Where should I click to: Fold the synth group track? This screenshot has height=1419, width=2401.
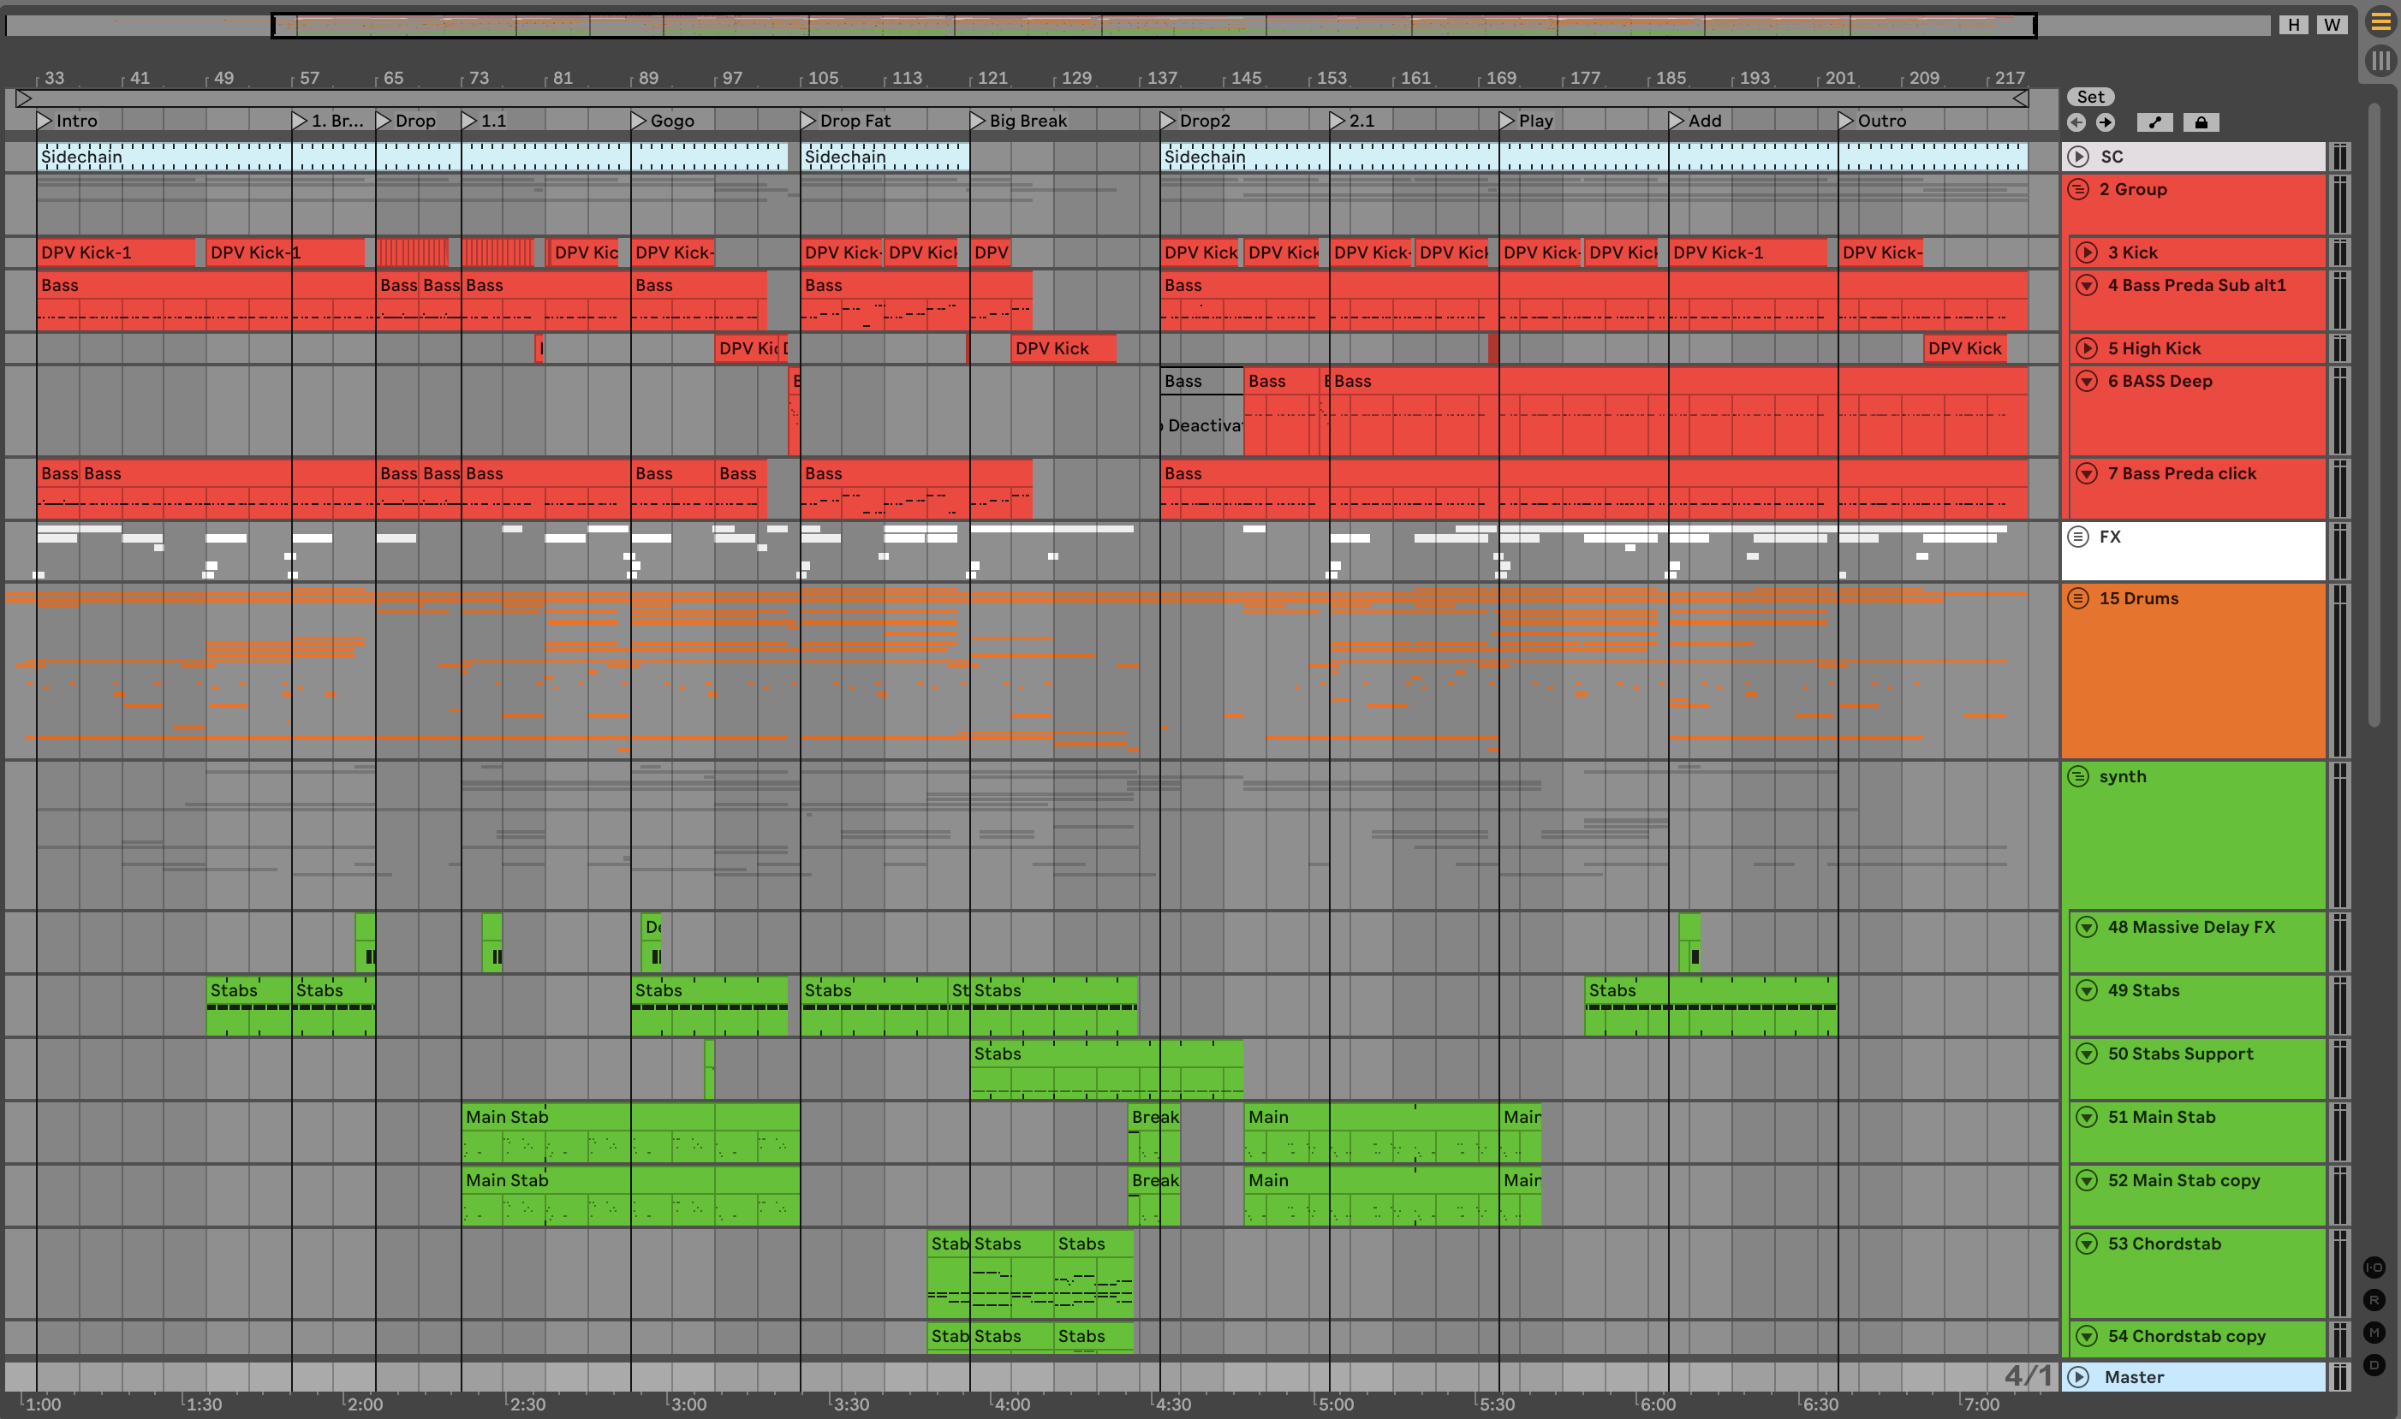click(2077, 776)
